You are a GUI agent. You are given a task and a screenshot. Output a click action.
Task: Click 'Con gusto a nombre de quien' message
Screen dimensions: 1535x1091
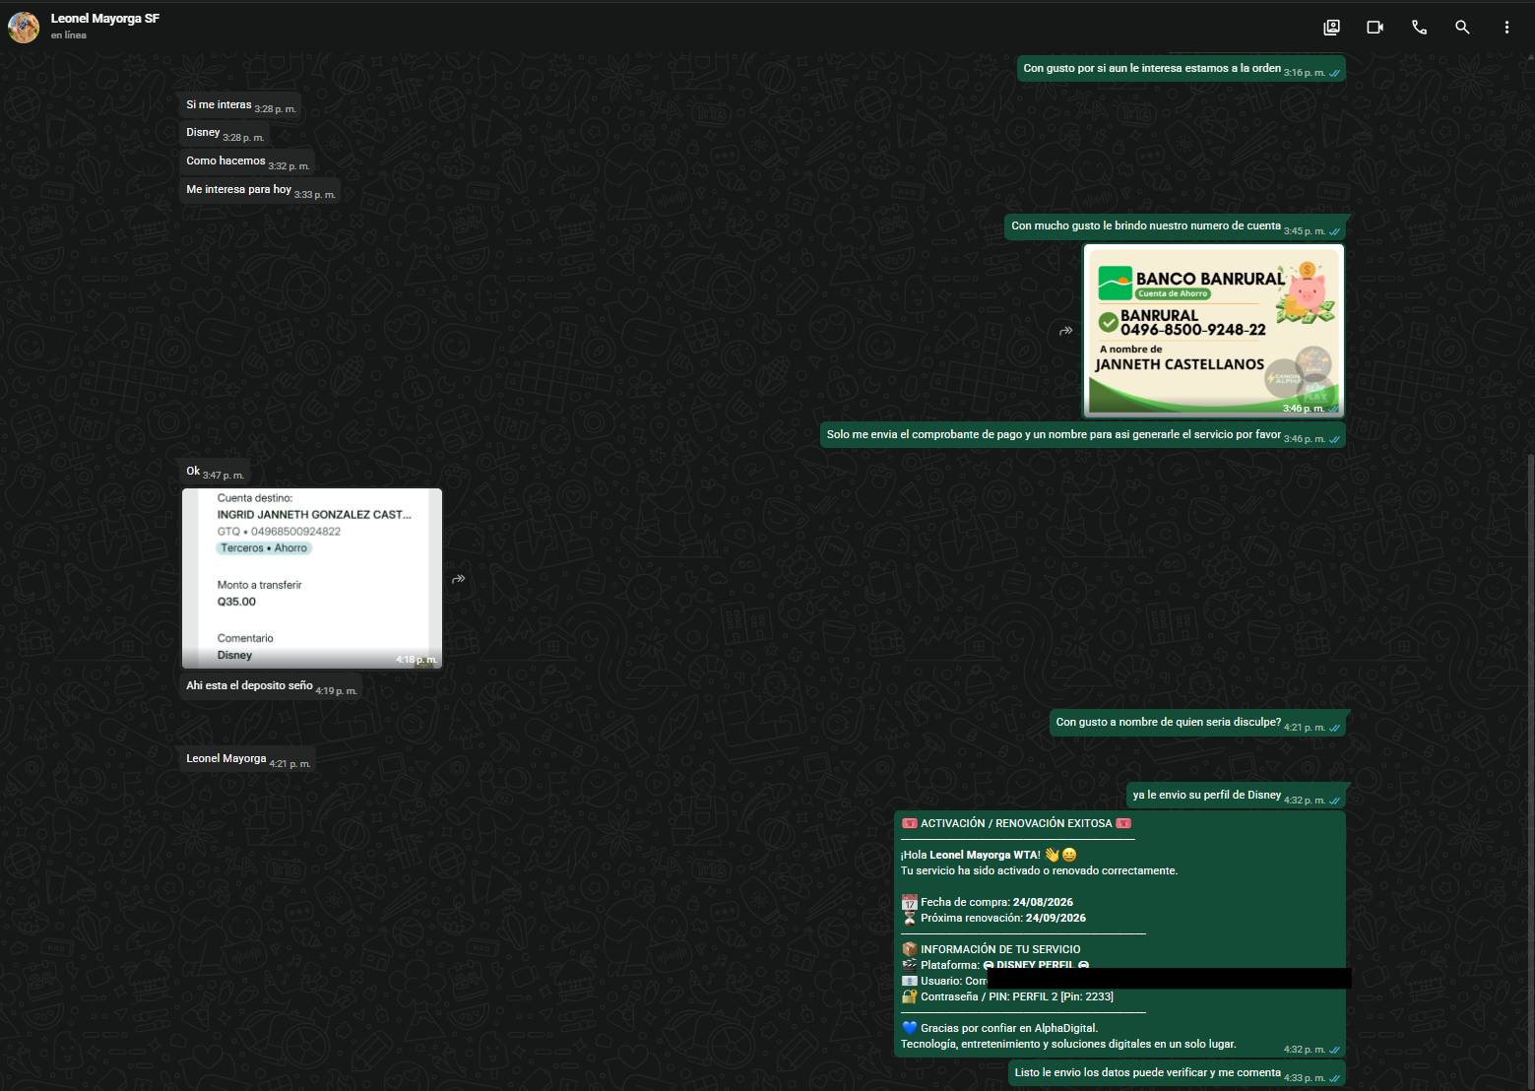1197,723
